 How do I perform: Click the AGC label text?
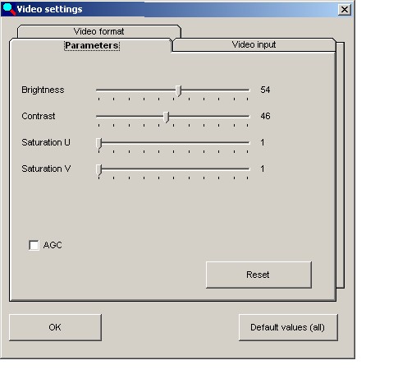(x=53, y=245)
